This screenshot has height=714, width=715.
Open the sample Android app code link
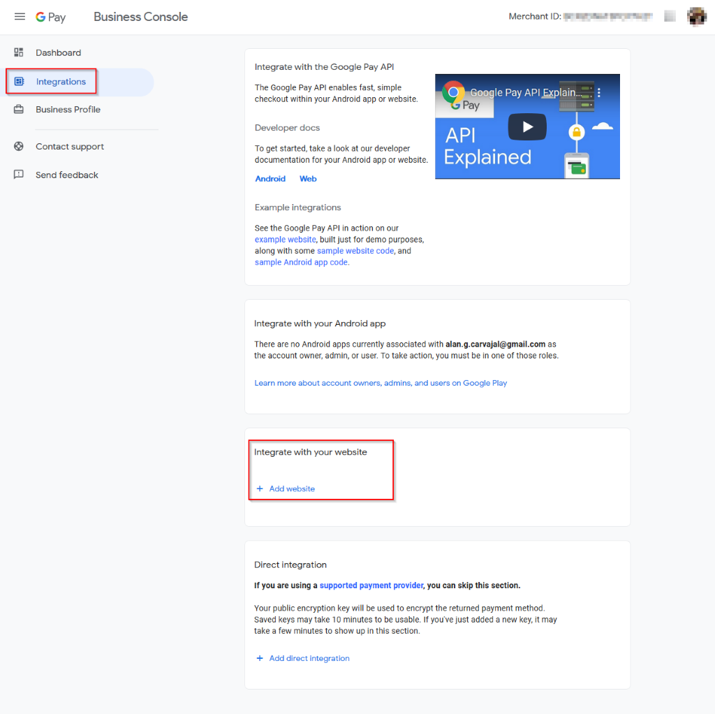tap(301, 262)
